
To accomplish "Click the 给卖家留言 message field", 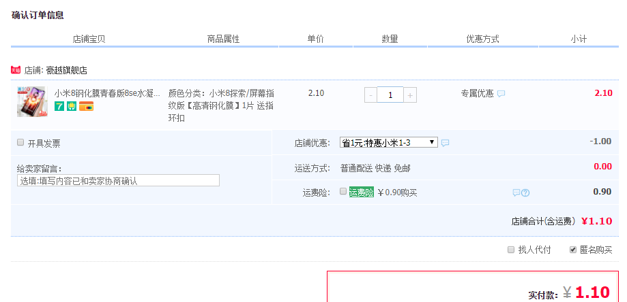I will [x=118, y=180].
